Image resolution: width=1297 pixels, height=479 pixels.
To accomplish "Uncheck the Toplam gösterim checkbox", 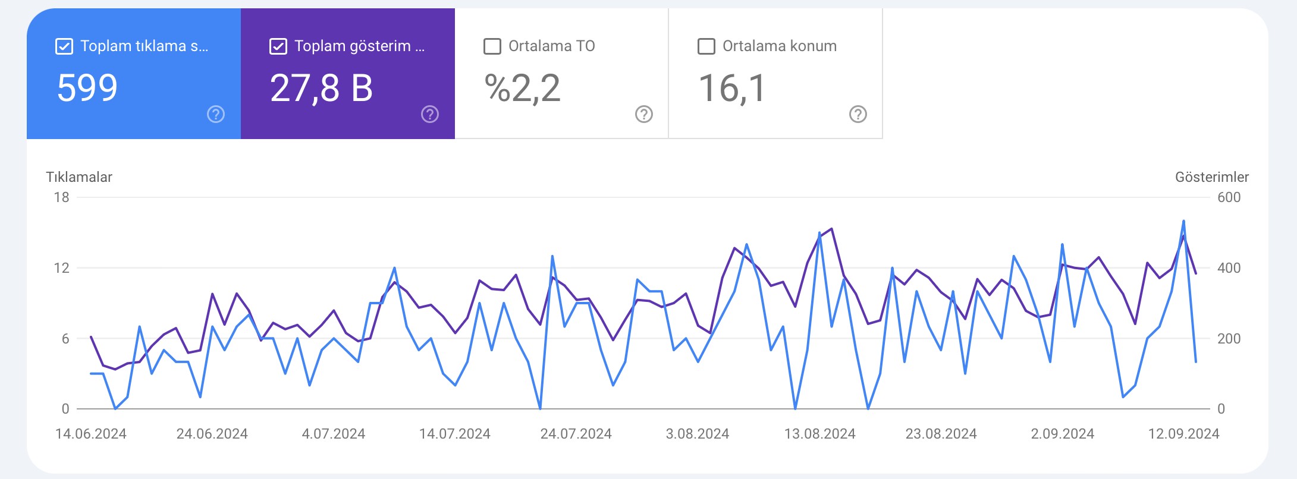I will (278, 46).
